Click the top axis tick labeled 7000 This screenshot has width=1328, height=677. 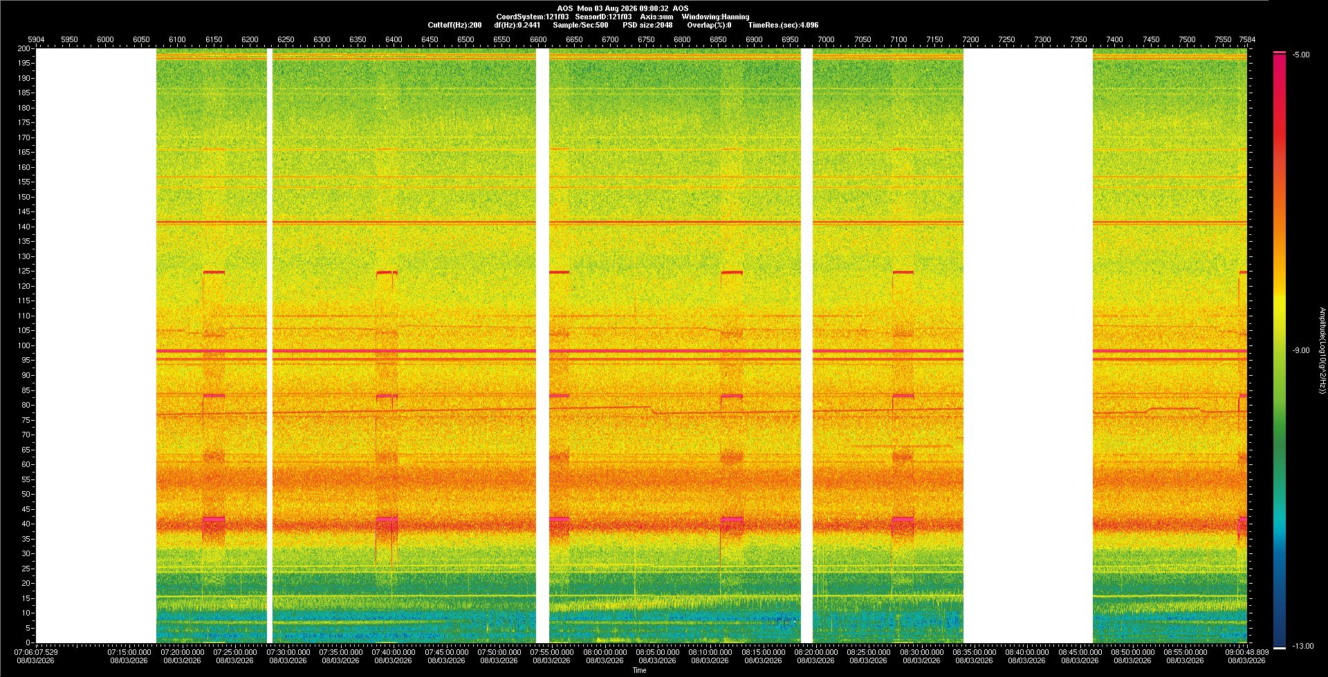[x=826, y=39]
